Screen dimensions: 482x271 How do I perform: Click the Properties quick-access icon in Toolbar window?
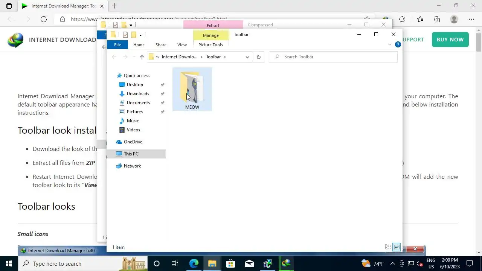pyautogui.click(x=125, y=35)
